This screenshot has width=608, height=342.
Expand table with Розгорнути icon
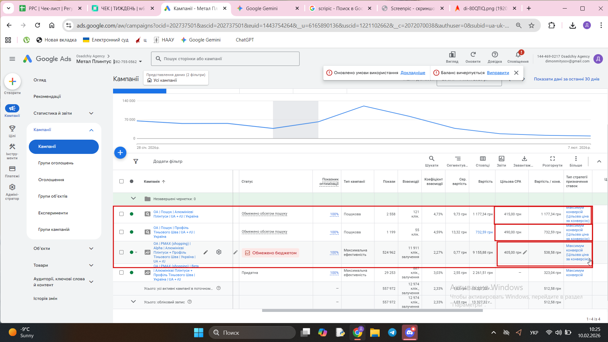(x=552, y=159)
